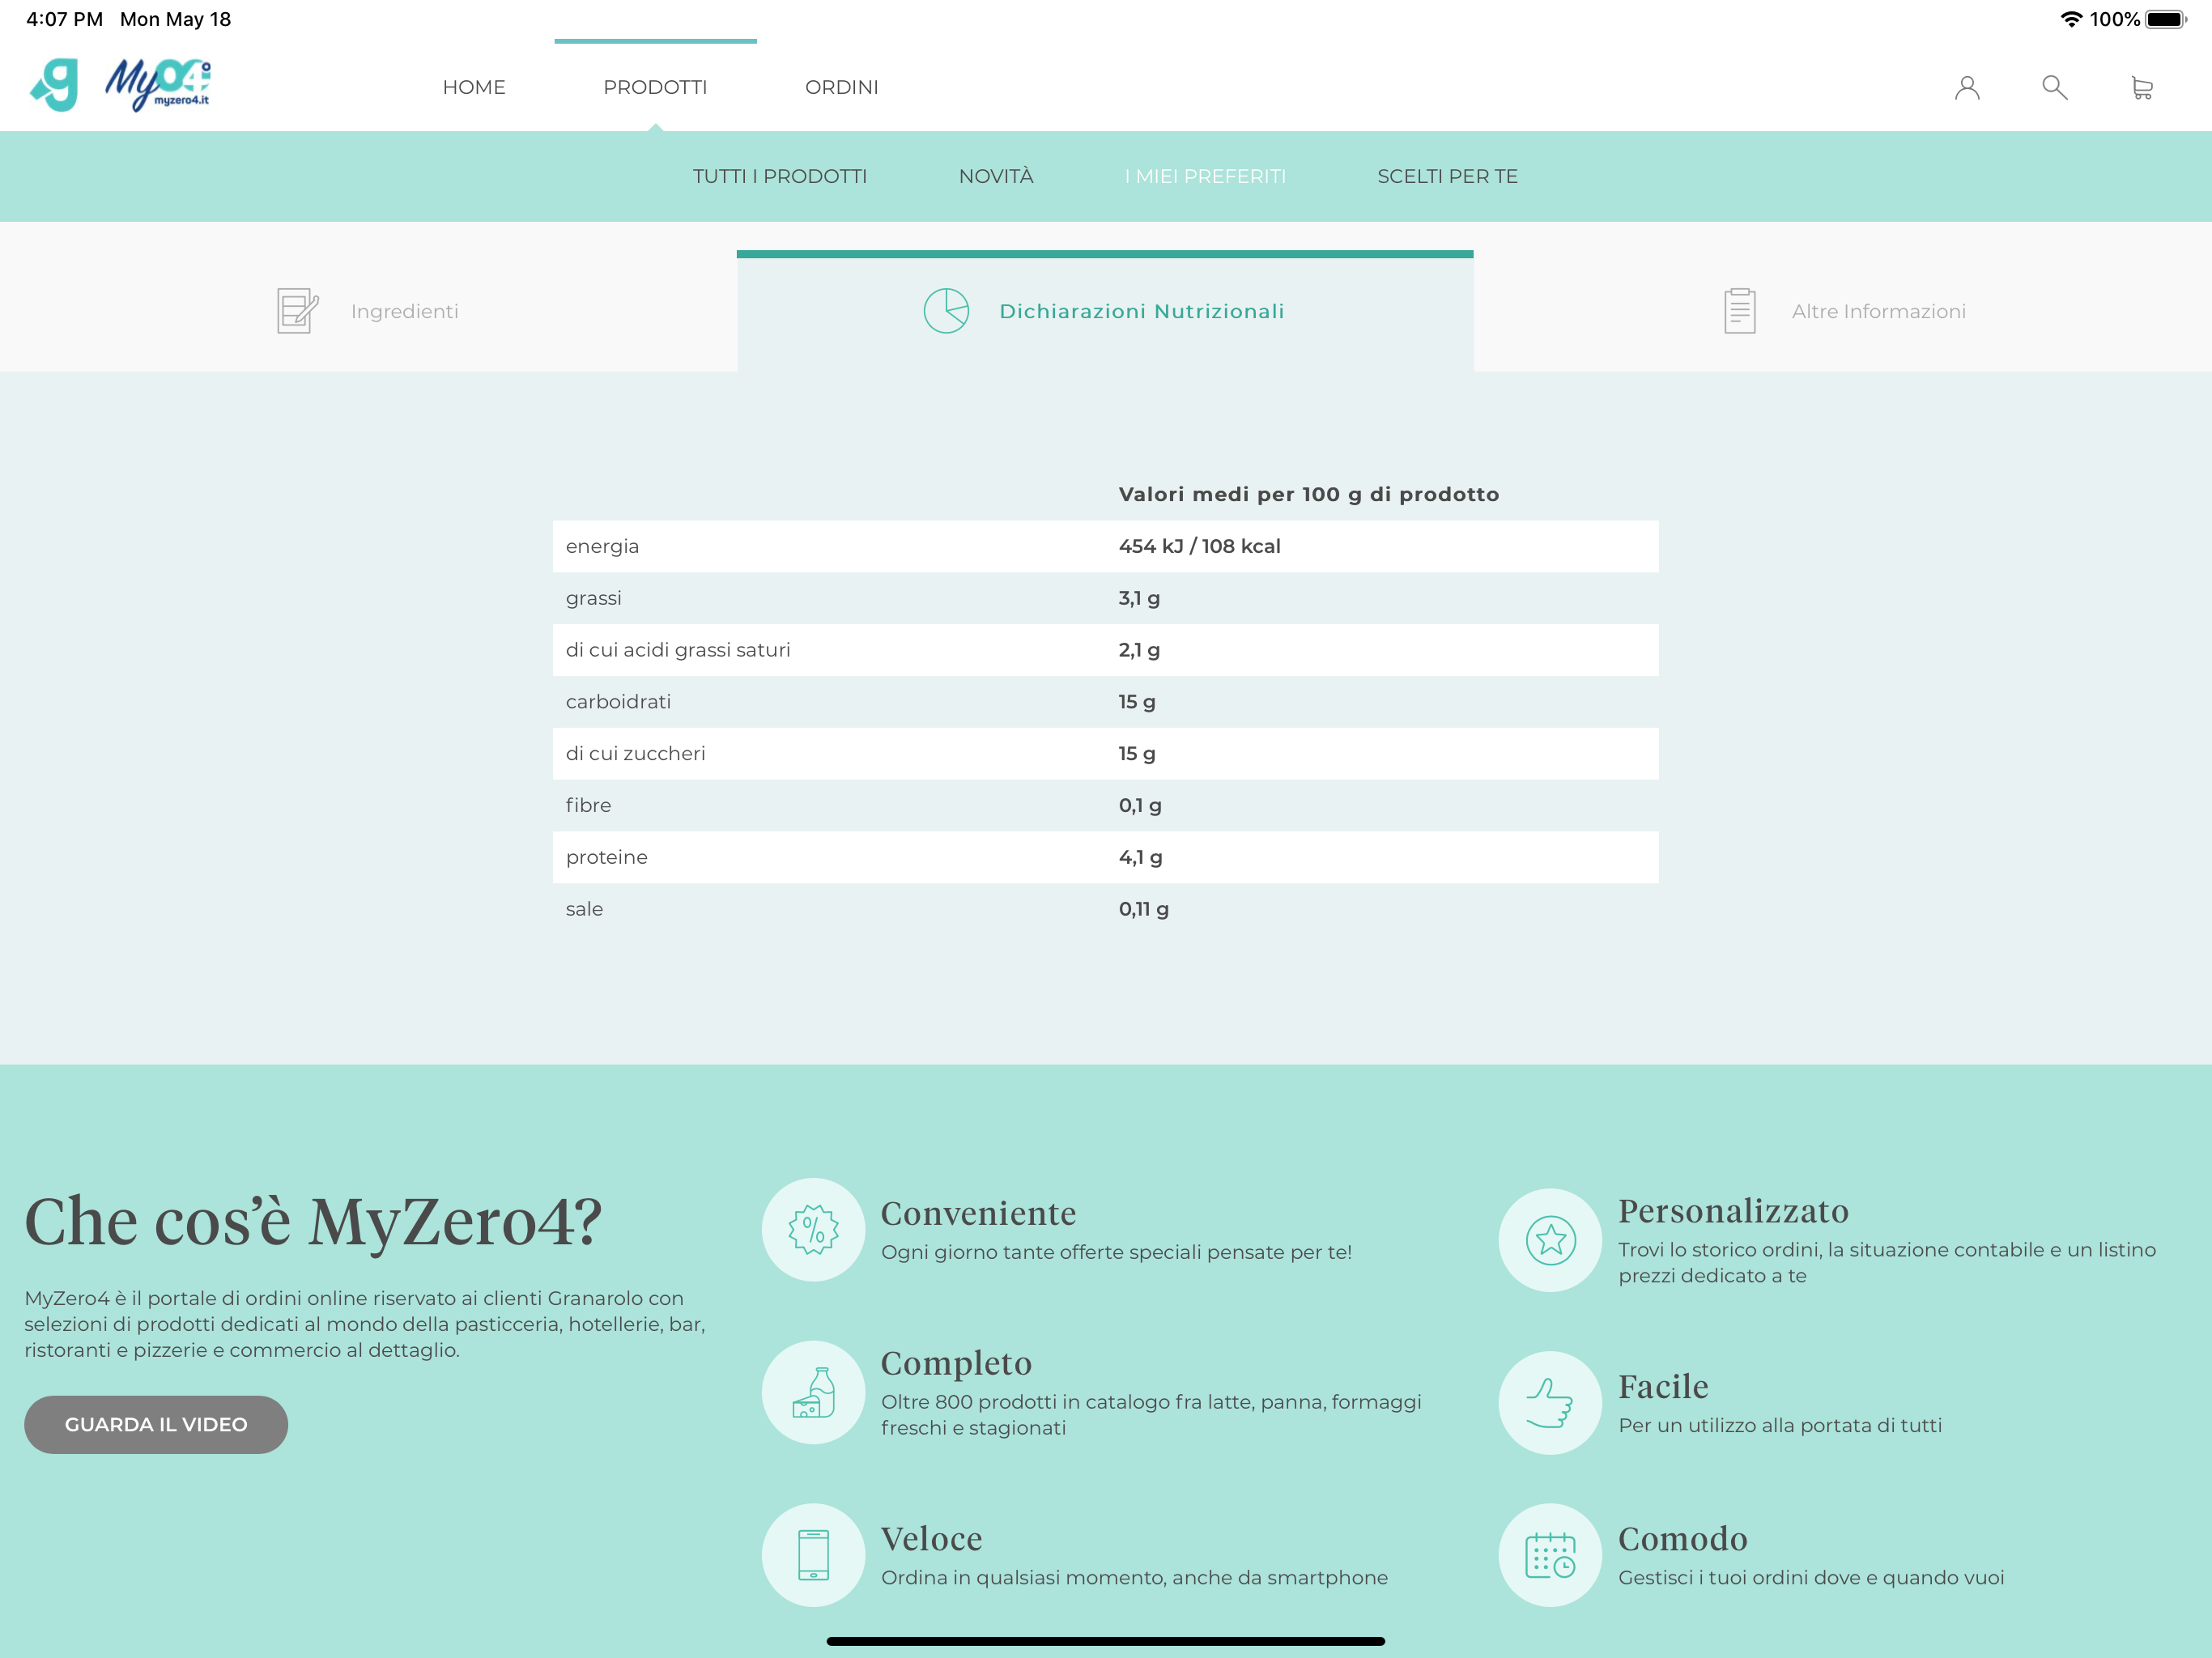Switch to Altre Informazioni tab
The image size is (2212, 1658).
point(1843,311)
